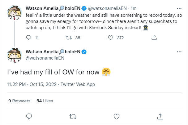The width and height of the screenshot is (188, 125).
Task: Open more options on first tweet
Action: click(179, 8)
